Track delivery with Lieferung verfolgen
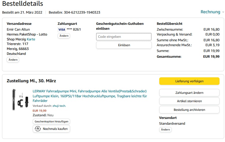 point(189,81)
